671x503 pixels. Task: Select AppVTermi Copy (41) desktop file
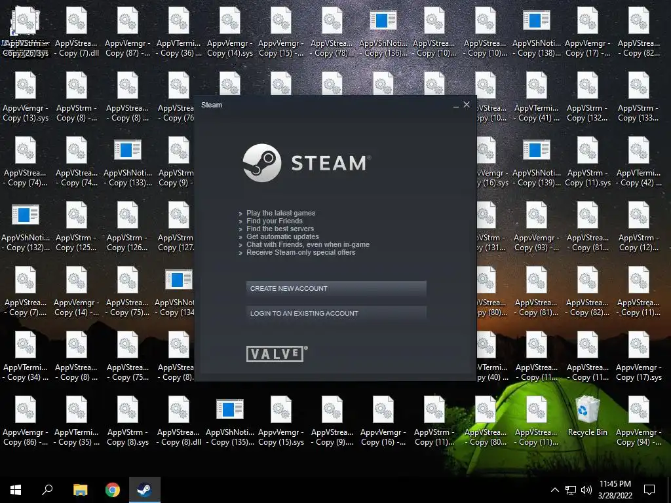tap(537, 97)
